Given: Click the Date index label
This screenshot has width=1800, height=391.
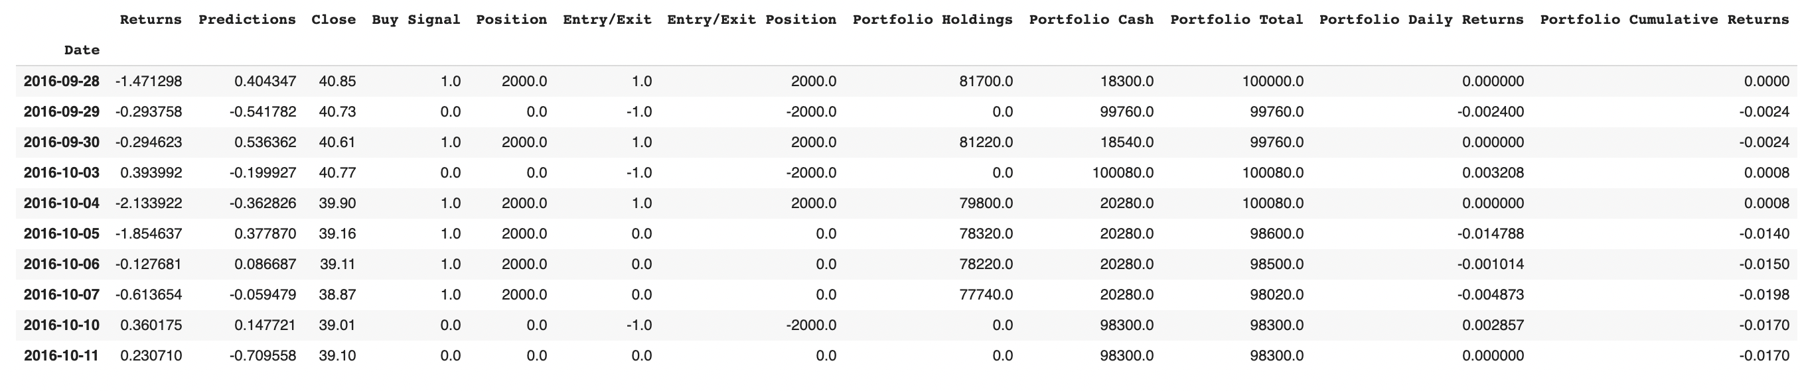Looking at the screenshot, I should [x=82, y=50].
